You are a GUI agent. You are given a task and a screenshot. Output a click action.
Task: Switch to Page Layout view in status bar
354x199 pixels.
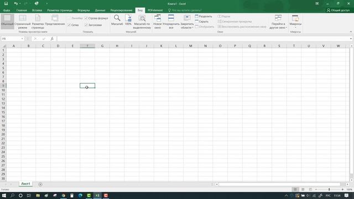303,189
